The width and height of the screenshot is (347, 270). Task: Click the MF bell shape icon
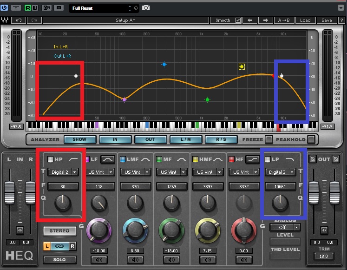pos(182,159)
